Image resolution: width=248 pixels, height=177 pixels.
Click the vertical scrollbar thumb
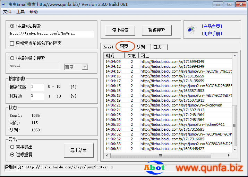click(235, 125)
